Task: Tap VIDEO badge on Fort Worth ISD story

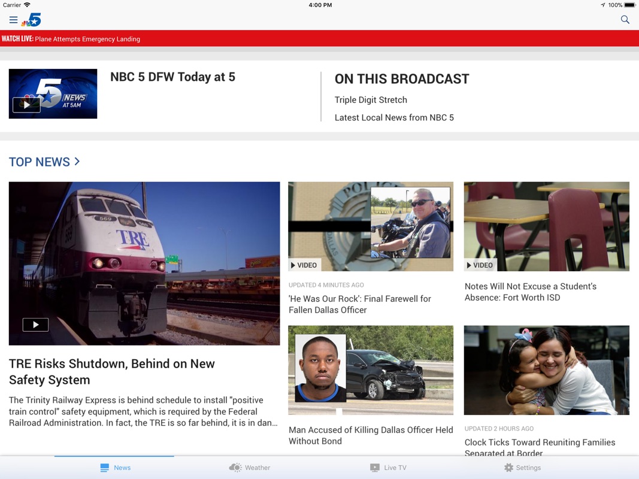Action: tap(480, 265)
